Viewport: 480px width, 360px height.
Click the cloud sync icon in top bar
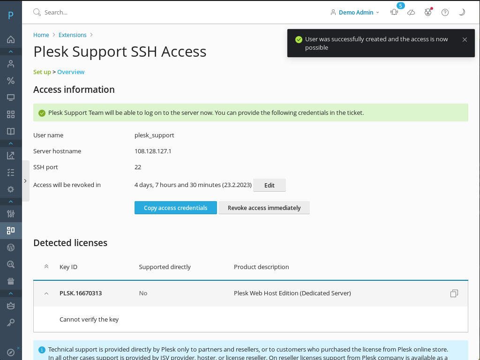click(x=411, y=12)
